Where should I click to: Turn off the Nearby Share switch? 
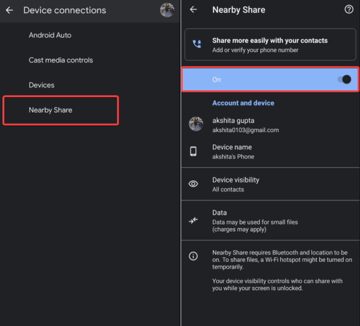point(345,80)
